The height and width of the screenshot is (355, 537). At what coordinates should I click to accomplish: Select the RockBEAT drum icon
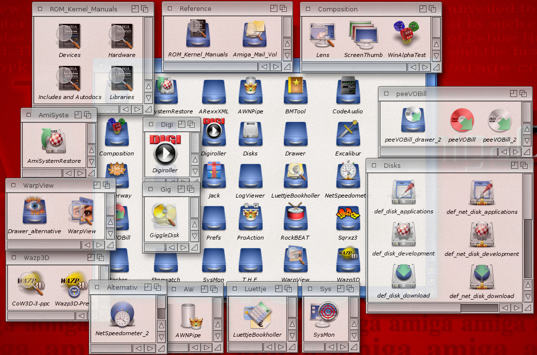click(295, 218)
